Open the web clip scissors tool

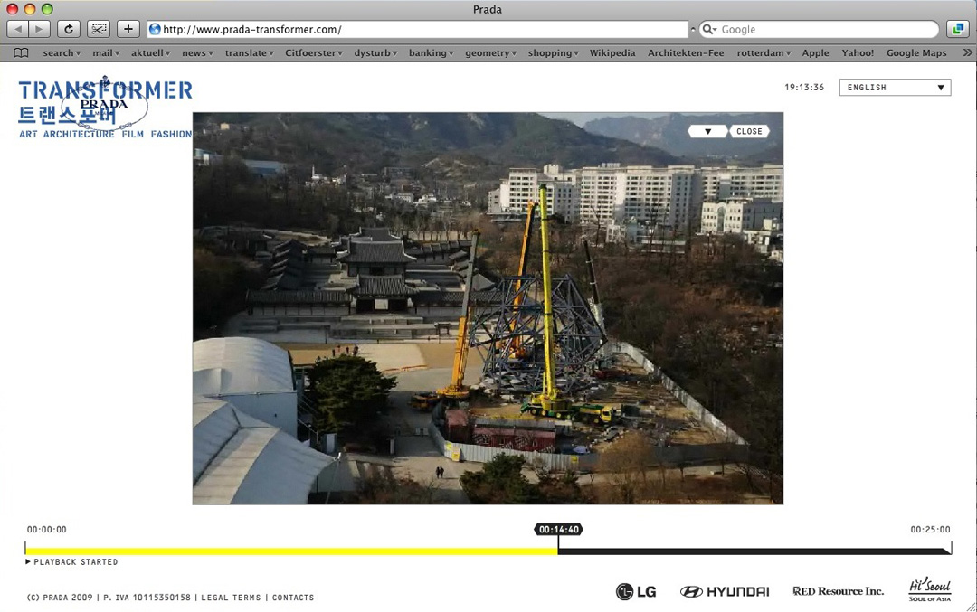[99, 29]
